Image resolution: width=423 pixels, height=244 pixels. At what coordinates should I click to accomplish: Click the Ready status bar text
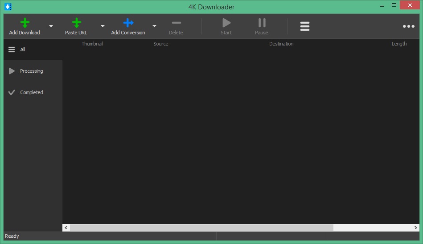tap(12, 236)
